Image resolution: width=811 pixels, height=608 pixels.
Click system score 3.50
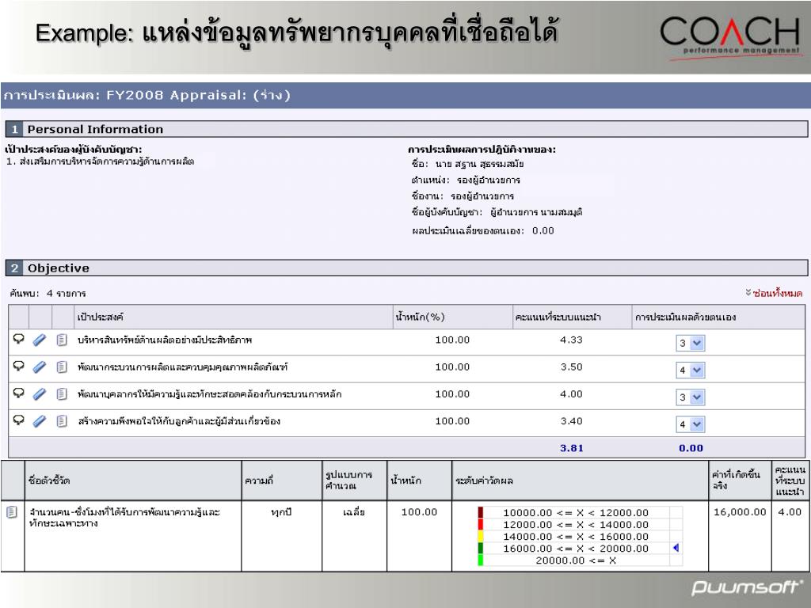point(571,367)
